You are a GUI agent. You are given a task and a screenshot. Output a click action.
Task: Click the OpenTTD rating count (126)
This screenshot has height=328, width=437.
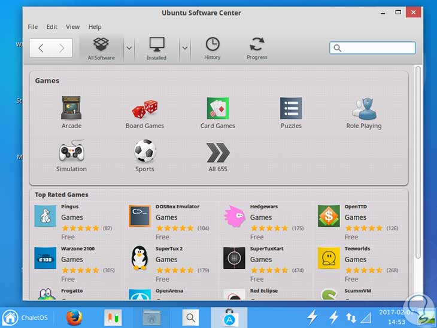tap(392, 228)
